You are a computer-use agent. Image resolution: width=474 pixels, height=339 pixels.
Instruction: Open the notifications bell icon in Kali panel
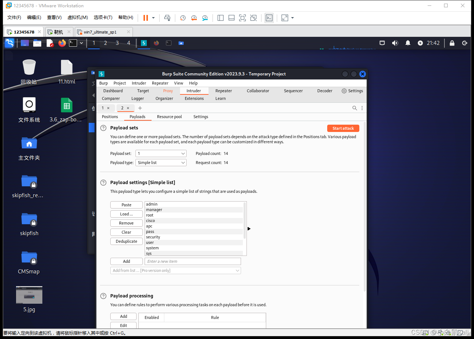pyautogui.click(x=408, y=43)
